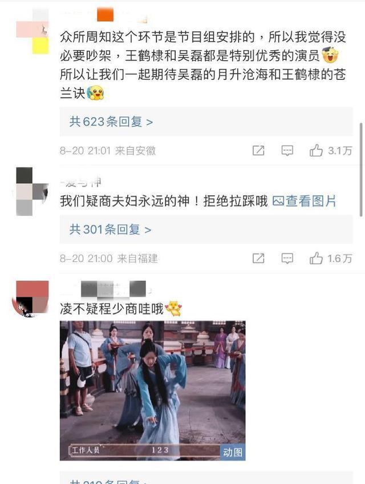Open the dancing costume GIF image

(152, 390)
